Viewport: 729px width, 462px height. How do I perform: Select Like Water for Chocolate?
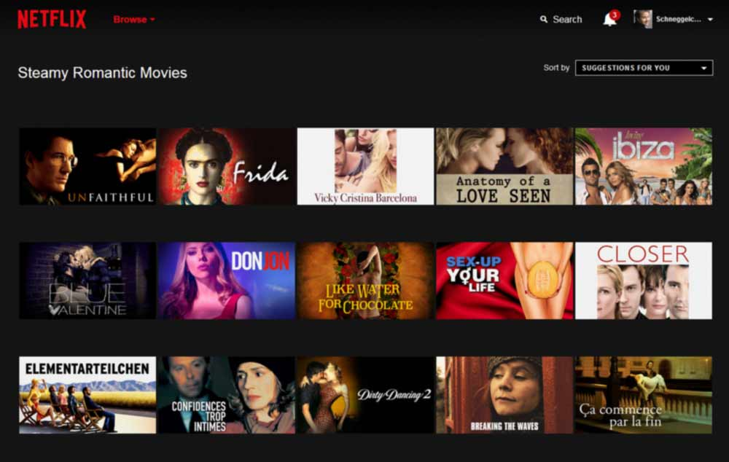pyautogui.click(x=365, y=280)
